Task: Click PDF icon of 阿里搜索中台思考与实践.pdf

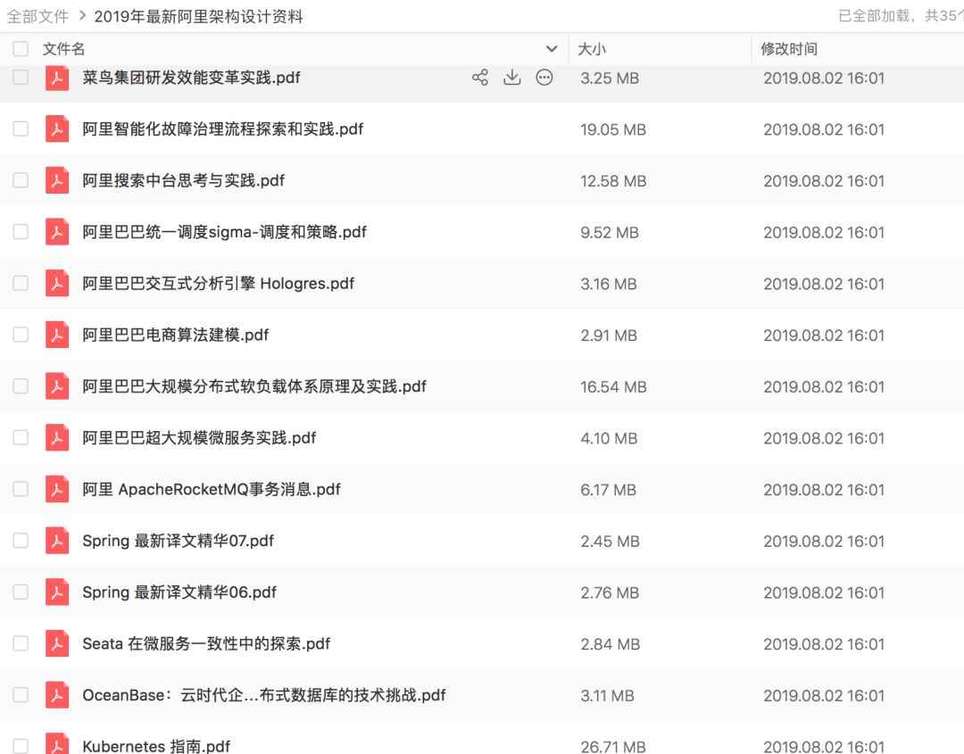Action: (x=57, y=181)
